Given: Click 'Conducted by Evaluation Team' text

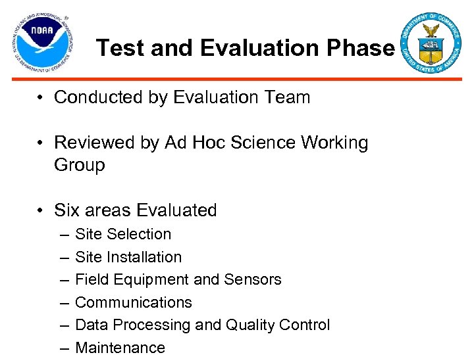Looking at the screenshot, I should 182,97.
